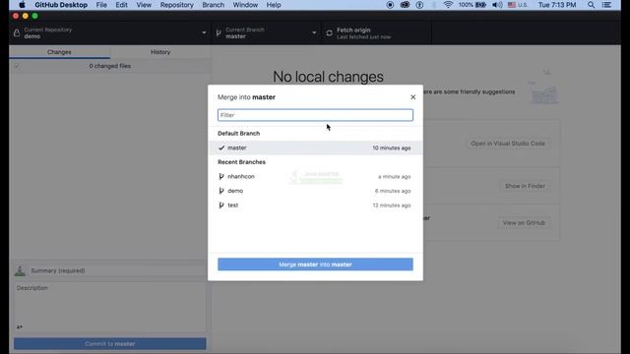Click the '13 minutes ago' timestamp

(392, 206)
